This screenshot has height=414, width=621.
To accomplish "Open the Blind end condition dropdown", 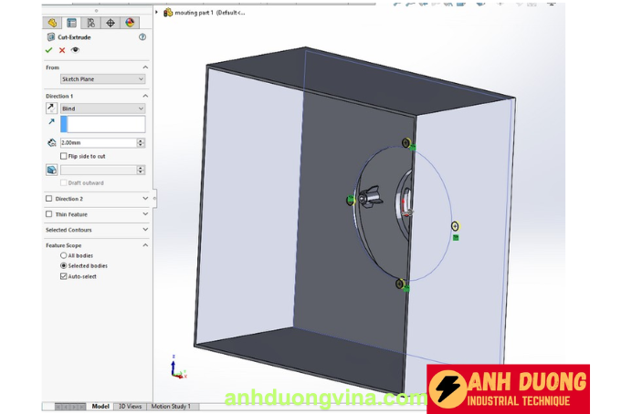I will point(102,109).
